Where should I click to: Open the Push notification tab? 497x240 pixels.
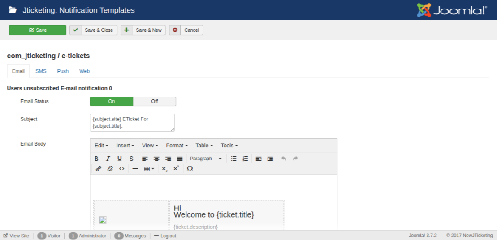point(63,71)
